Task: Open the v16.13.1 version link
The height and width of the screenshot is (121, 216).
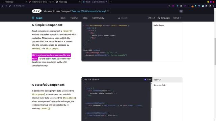Action: (x=152, y=18)
